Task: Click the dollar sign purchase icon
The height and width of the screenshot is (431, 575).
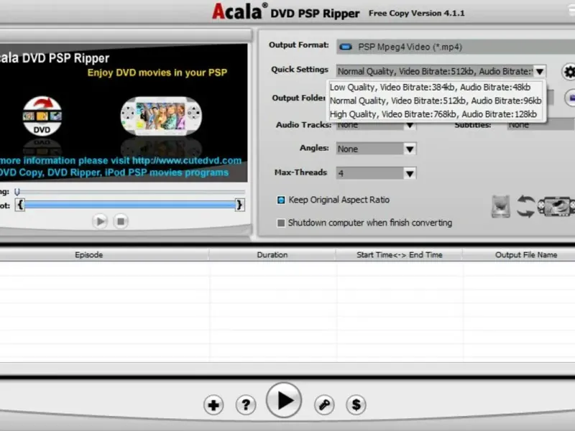Action: (x=356, y=405)
